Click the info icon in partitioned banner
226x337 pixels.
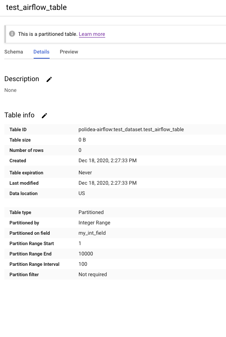[x=12, y=34]
